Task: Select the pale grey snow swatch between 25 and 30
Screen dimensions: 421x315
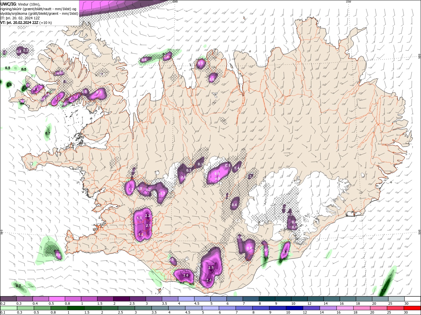Action: click(397, 299)
